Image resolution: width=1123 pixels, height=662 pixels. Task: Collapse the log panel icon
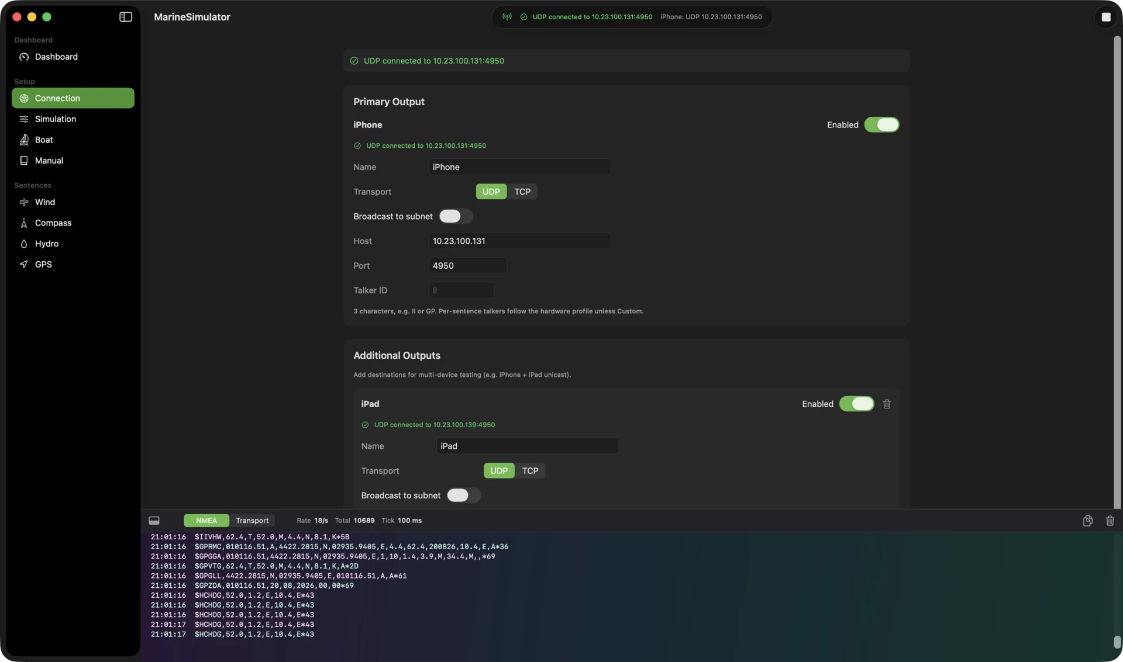(x=154, y=521)
